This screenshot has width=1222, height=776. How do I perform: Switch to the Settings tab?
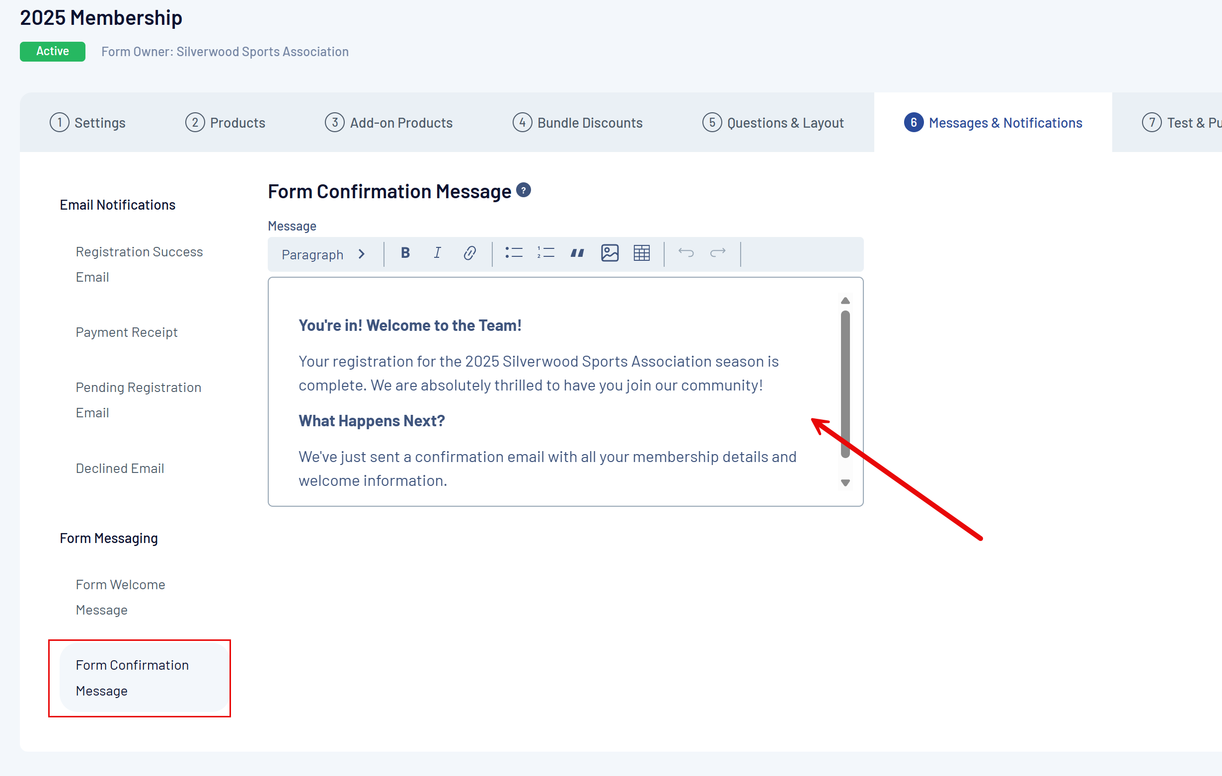coord(88,123)
